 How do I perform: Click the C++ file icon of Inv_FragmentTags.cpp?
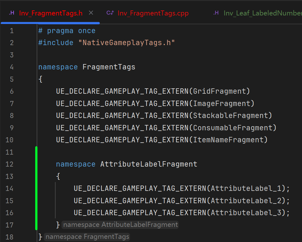tap(110, 13)
